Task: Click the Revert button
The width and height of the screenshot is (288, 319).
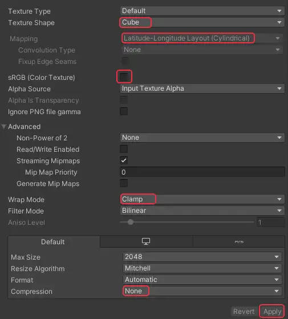Action: 244,312
